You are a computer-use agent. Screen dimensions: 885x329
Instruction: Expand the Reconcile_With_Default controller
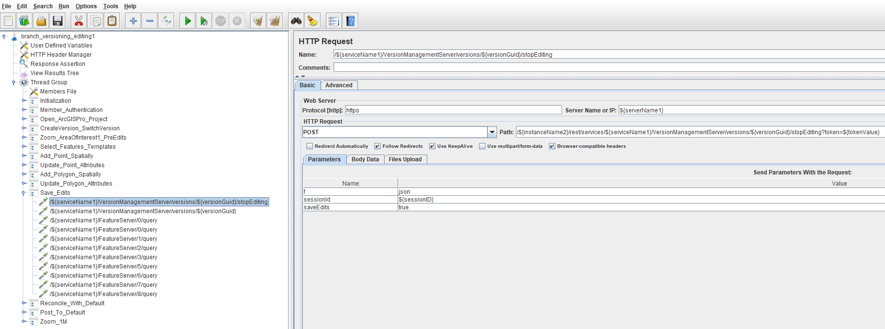pyautogui.click(x=24, y=303)
